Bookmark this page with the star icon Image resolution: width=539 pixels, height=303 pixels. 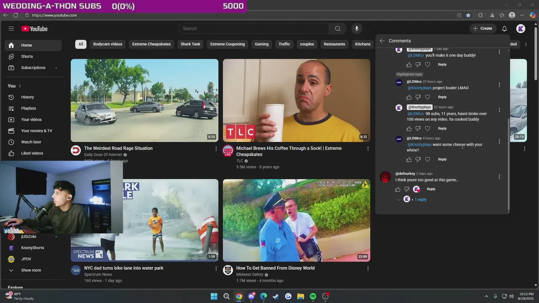click(x=468, y=15)
